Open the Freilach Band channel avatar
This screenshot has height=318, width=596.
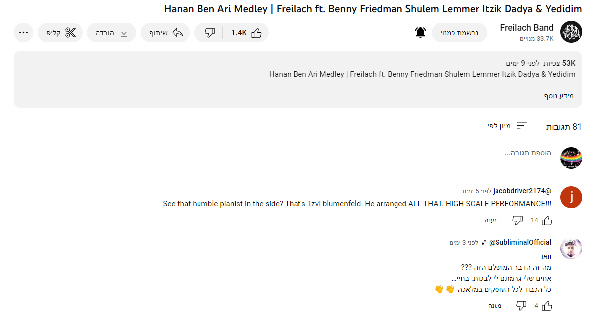571,32
